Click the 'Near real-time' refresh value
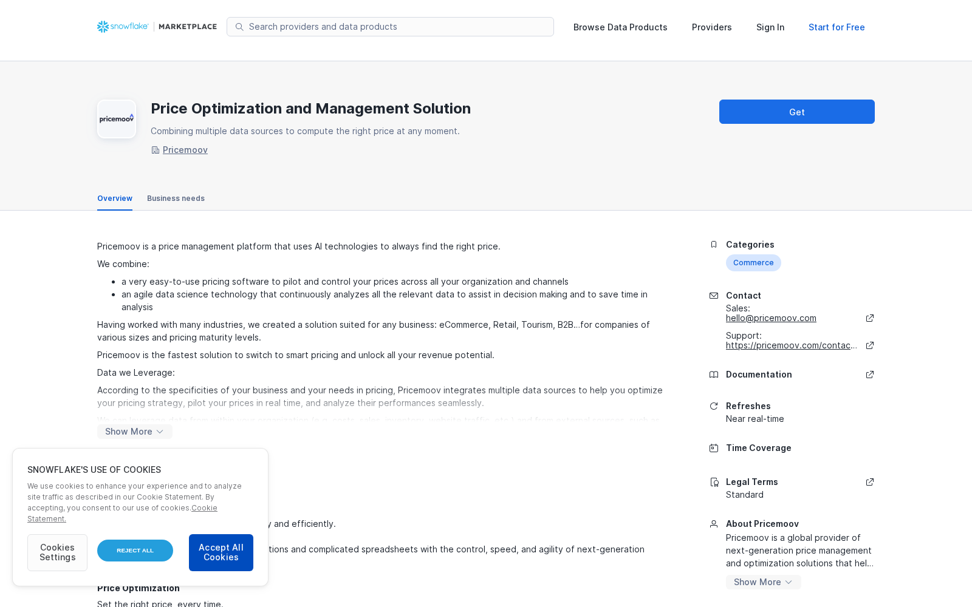This screenshot has height=607, width=972. point(755,419)
